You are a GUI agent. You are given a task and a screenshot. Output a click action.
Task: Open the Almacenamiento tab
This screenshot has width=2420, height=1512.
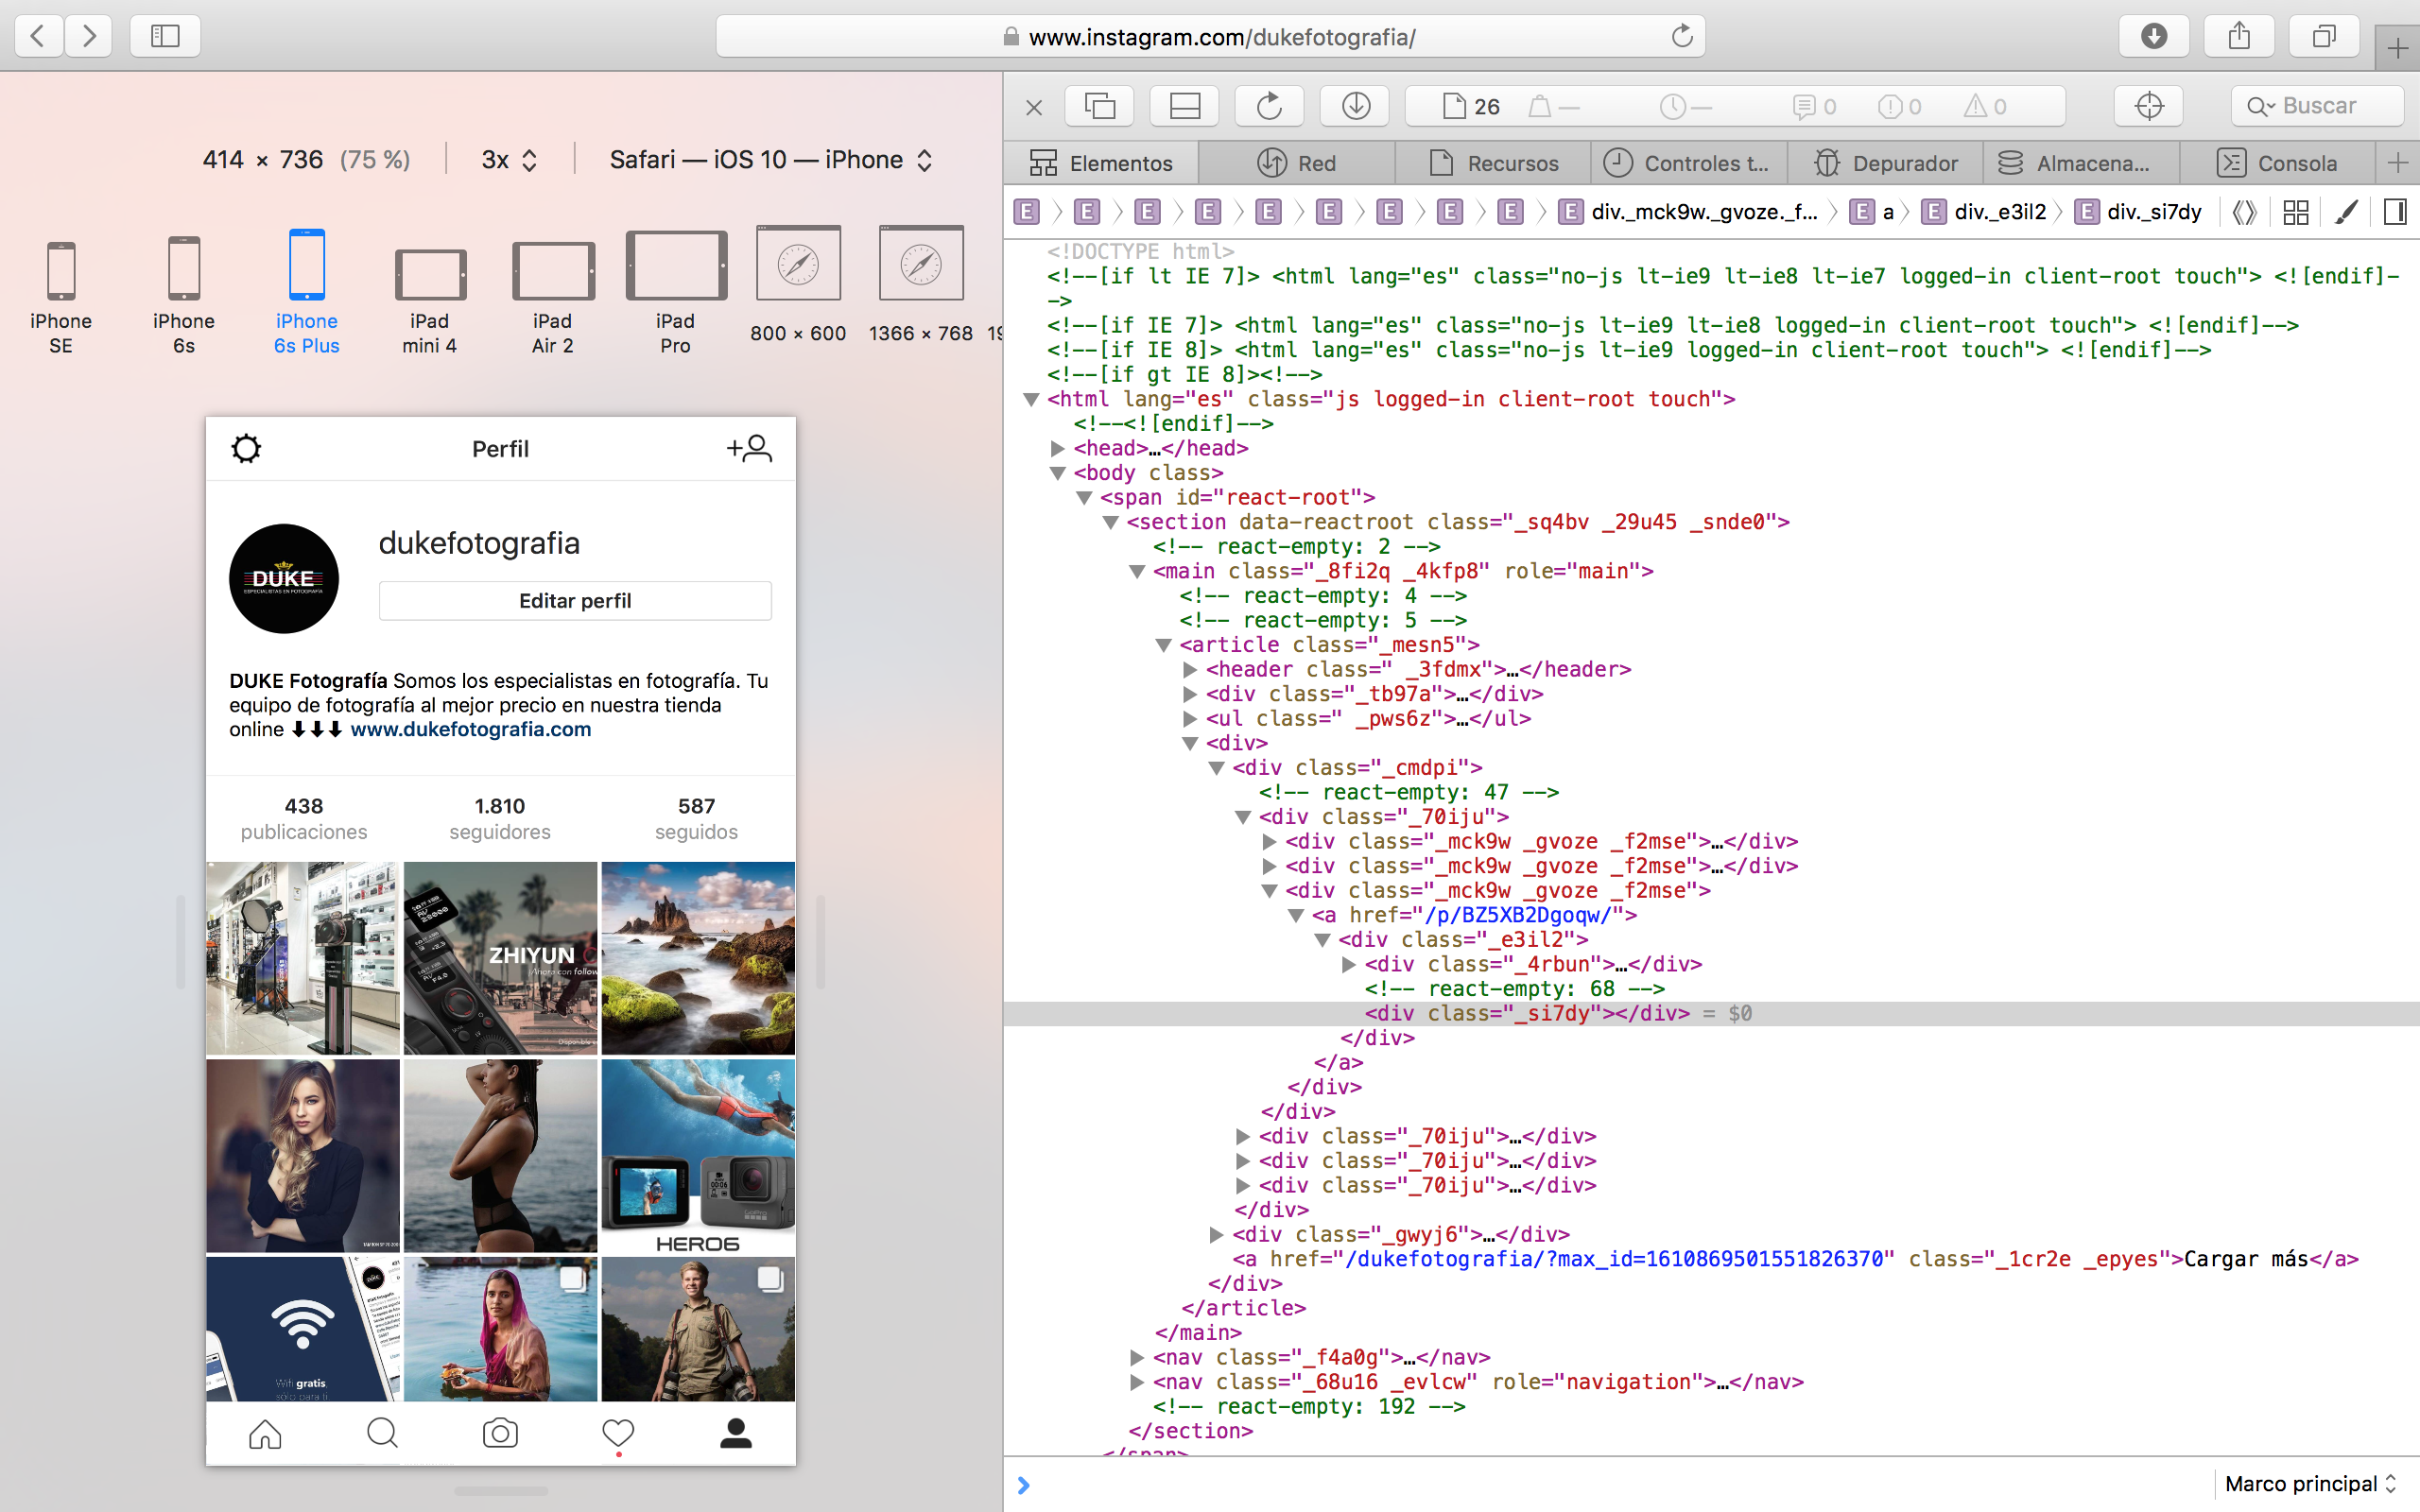[2079, 163]
